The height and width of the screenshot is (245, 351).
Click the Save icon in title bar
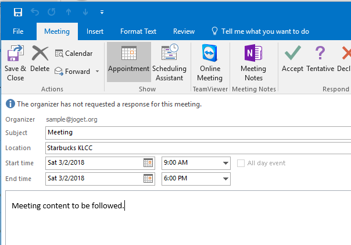click(x=18, y=12)
